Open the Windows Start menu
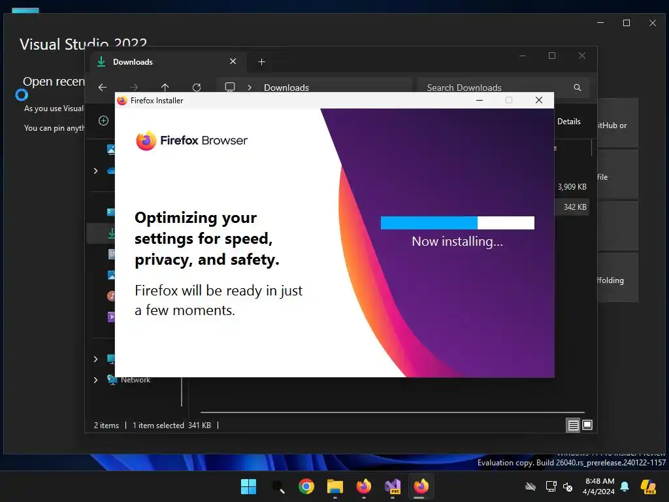669x502 pixels. [248, 486]
